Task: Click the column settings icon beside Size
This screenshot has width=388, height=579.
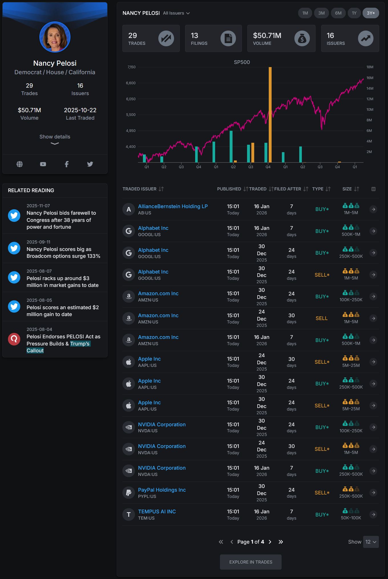Action: tap(373, 189)
